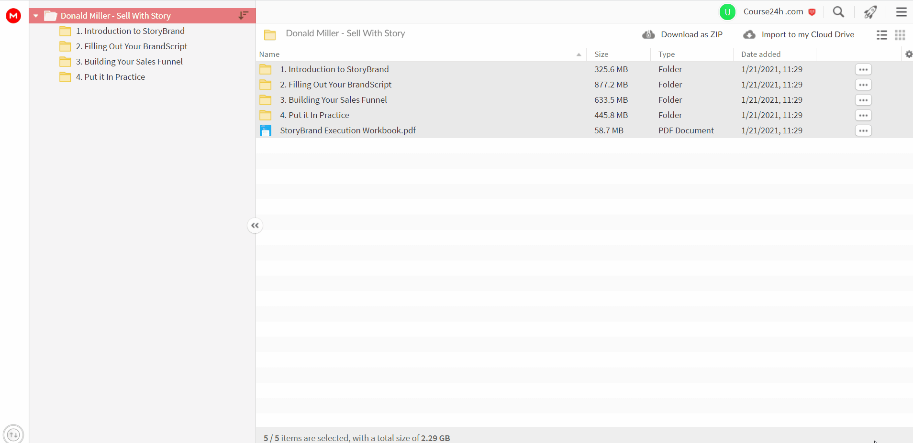Viewport: 913px width, 443px height.
Task: Click Download as ZIP
Action: tap(682, 34)
